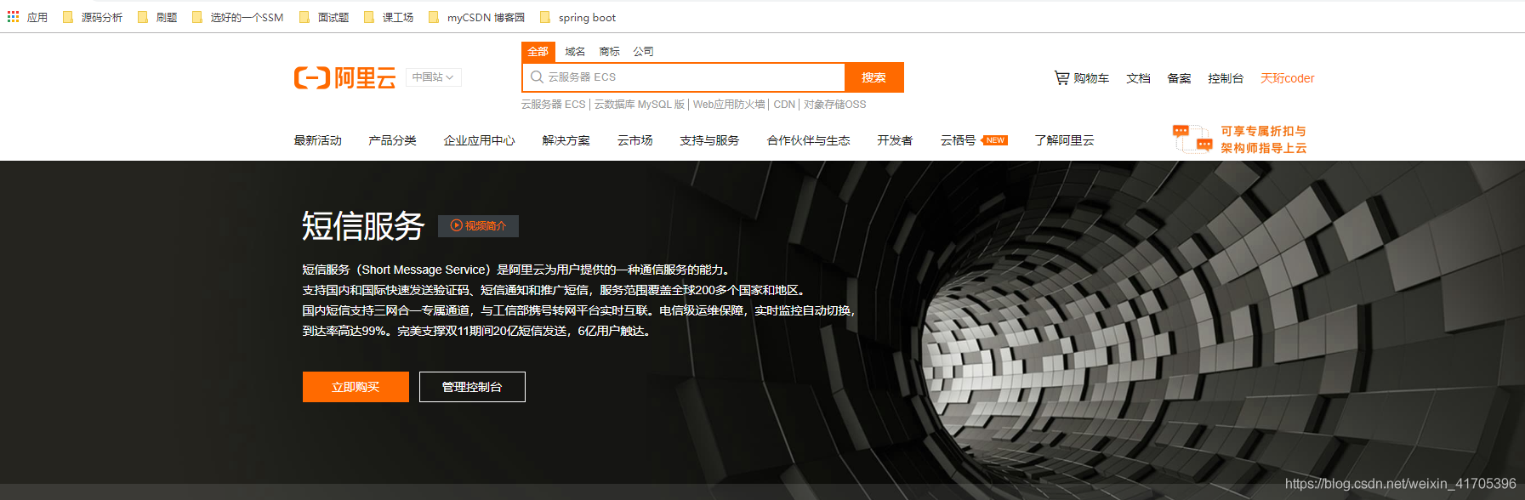Select the 全部 search tab
Image resolution: width=1525 pixels, height=500 pixels.
click(x=538, y=52)
